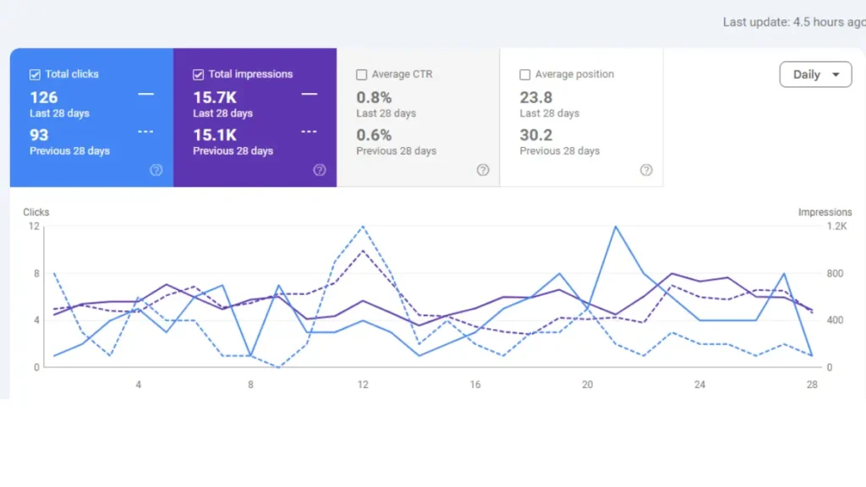Enable the Average CTR checkbox
The image size is (866, 487).
(x=362, y=74)
